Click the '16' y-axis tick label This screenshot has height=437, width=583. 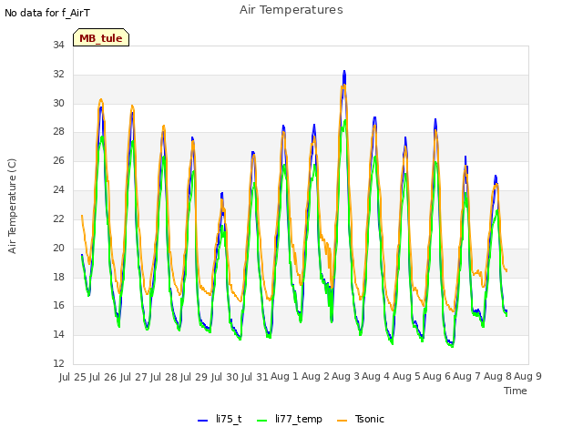pyautogui.click(x=58, y=306)
